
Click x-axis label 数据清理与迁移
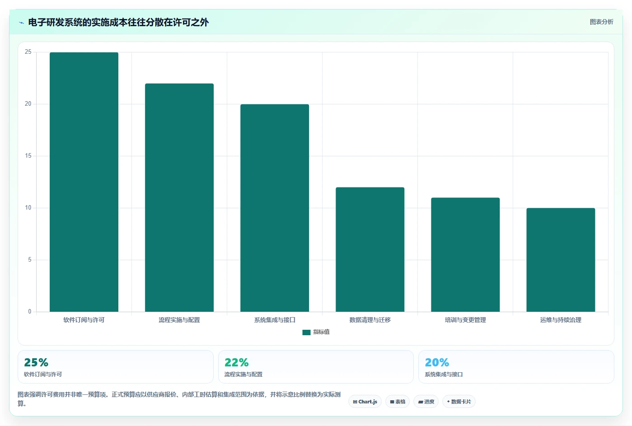point(370,320)
